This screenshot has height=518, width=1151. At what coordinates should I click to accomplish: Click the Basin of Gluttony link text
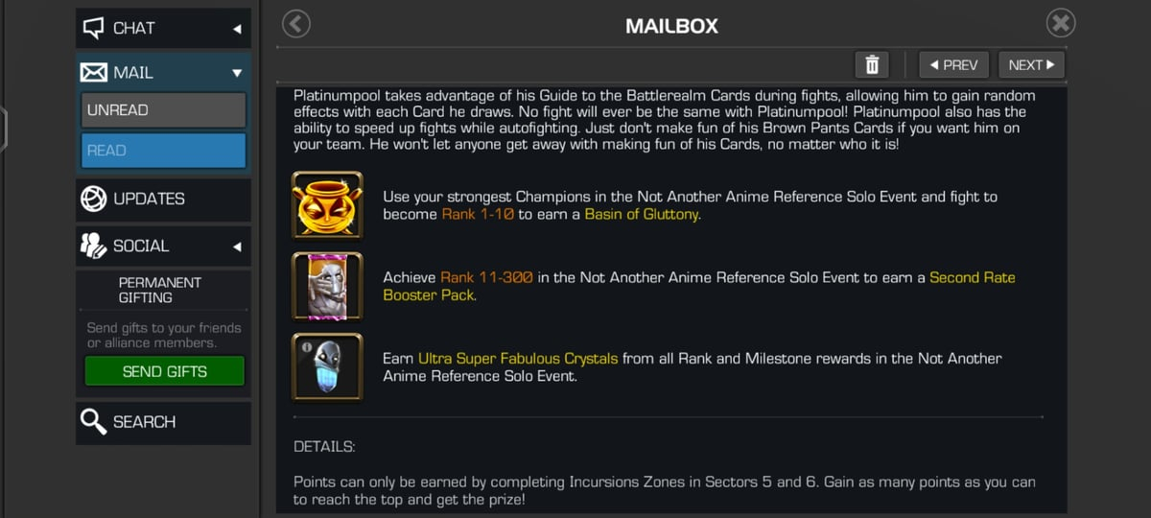click(x=643, y=214)
